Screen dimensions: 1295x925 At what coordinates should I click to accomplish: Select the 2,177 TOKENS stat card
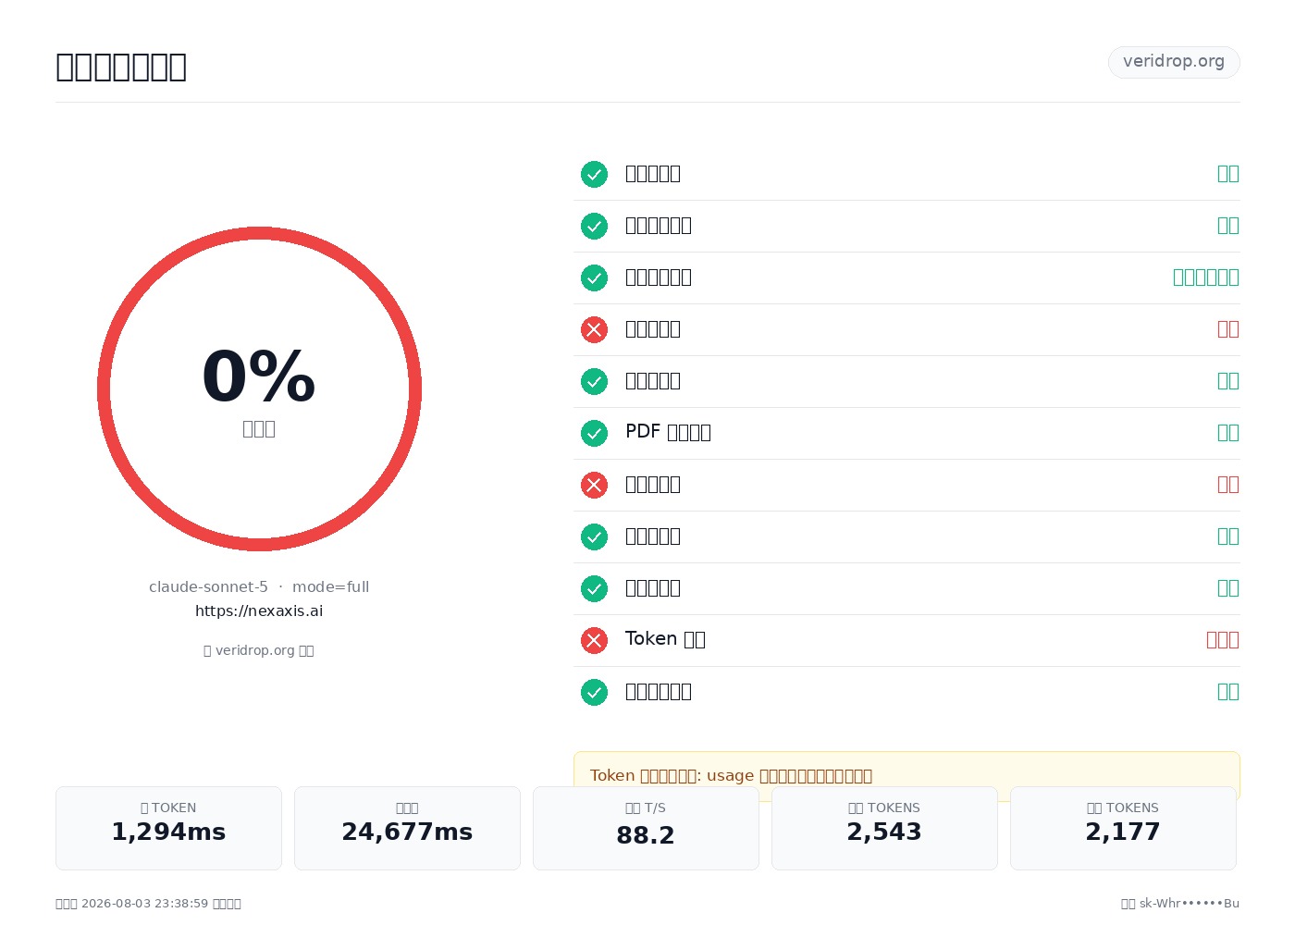click(x=1123, y=828)
